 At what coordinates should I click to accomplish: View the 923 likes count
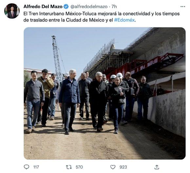click(123, 167)
